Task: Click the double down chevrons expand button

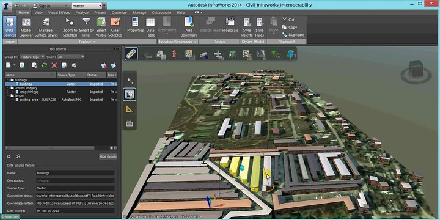Action: tap(9, 156)
